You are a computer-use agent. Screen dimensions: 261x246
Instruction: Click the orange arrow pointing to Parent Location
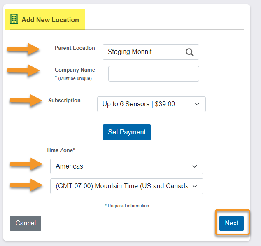click(23, 49)
